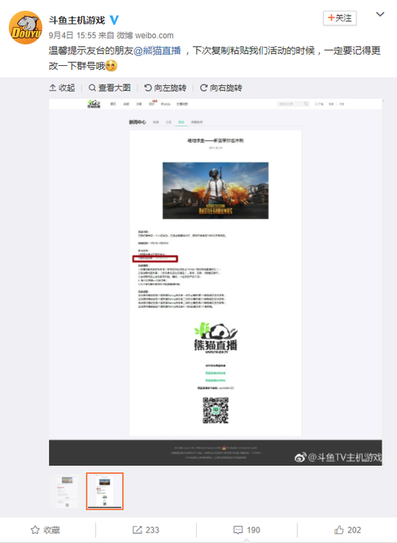Click the PUBG Battlegrounds banner image
The image size is (397, 543).
click(x=215, y=191)
